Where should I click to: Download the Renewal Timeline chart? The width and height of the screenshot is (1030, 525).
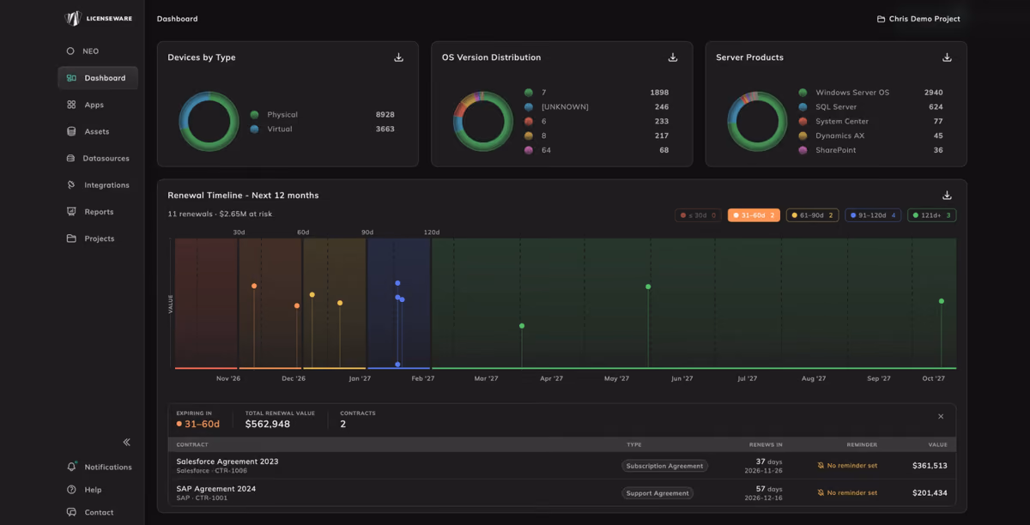[x=947, y=196]
